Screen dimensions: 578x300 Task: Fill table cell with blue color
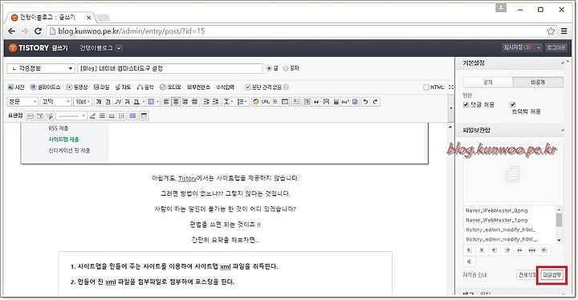coord(133,116)
